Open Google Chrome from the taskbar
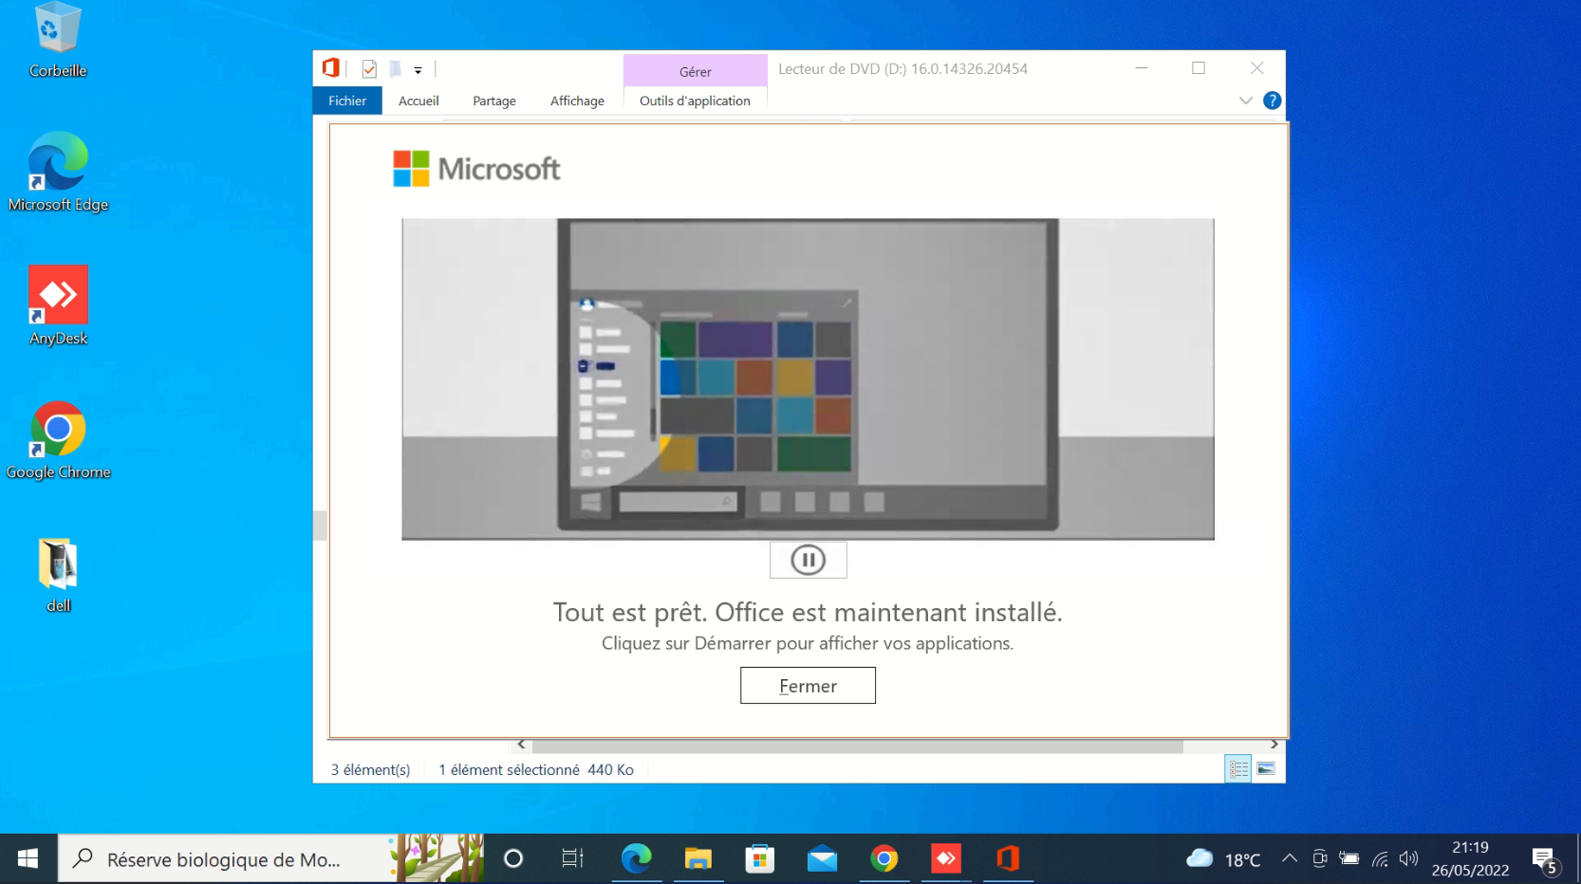Image resolution: width=1581 pixels, height=884 pixels. (x=883, y=859)
